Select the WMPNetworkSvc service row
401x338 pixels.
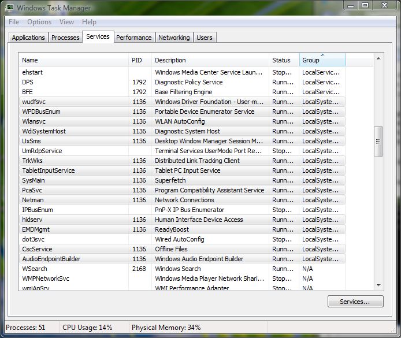(x=182, y=278)
